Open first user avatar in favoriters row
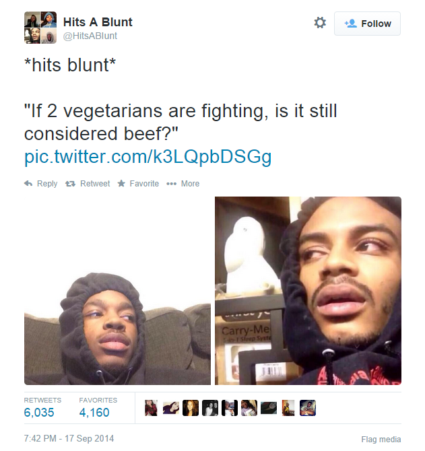Screen dimensions: 425x451 coord(152,408)
